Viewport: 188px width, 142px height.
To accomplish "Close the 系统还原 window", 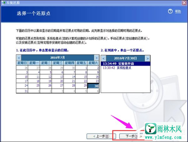I will point(185,2).
